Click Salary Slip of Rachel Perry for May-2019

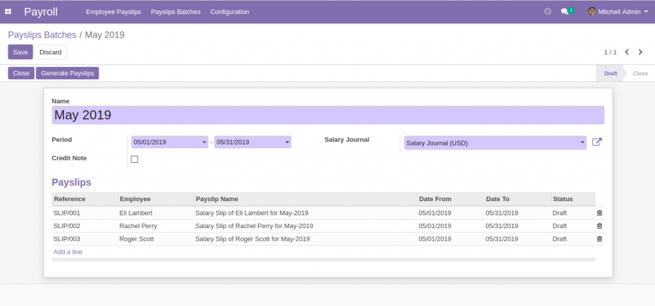(255, 226)
